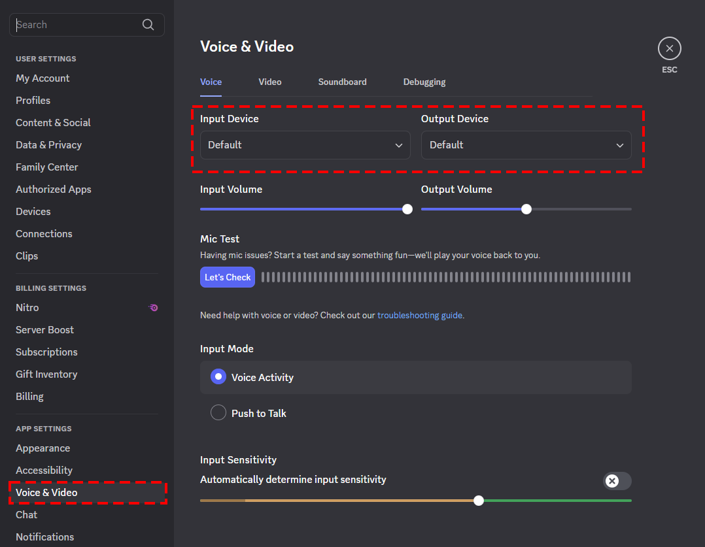The width and height of the screenshot is (705, 547).
Task: Click the search magnifier icon
Action: click(148, 25)
